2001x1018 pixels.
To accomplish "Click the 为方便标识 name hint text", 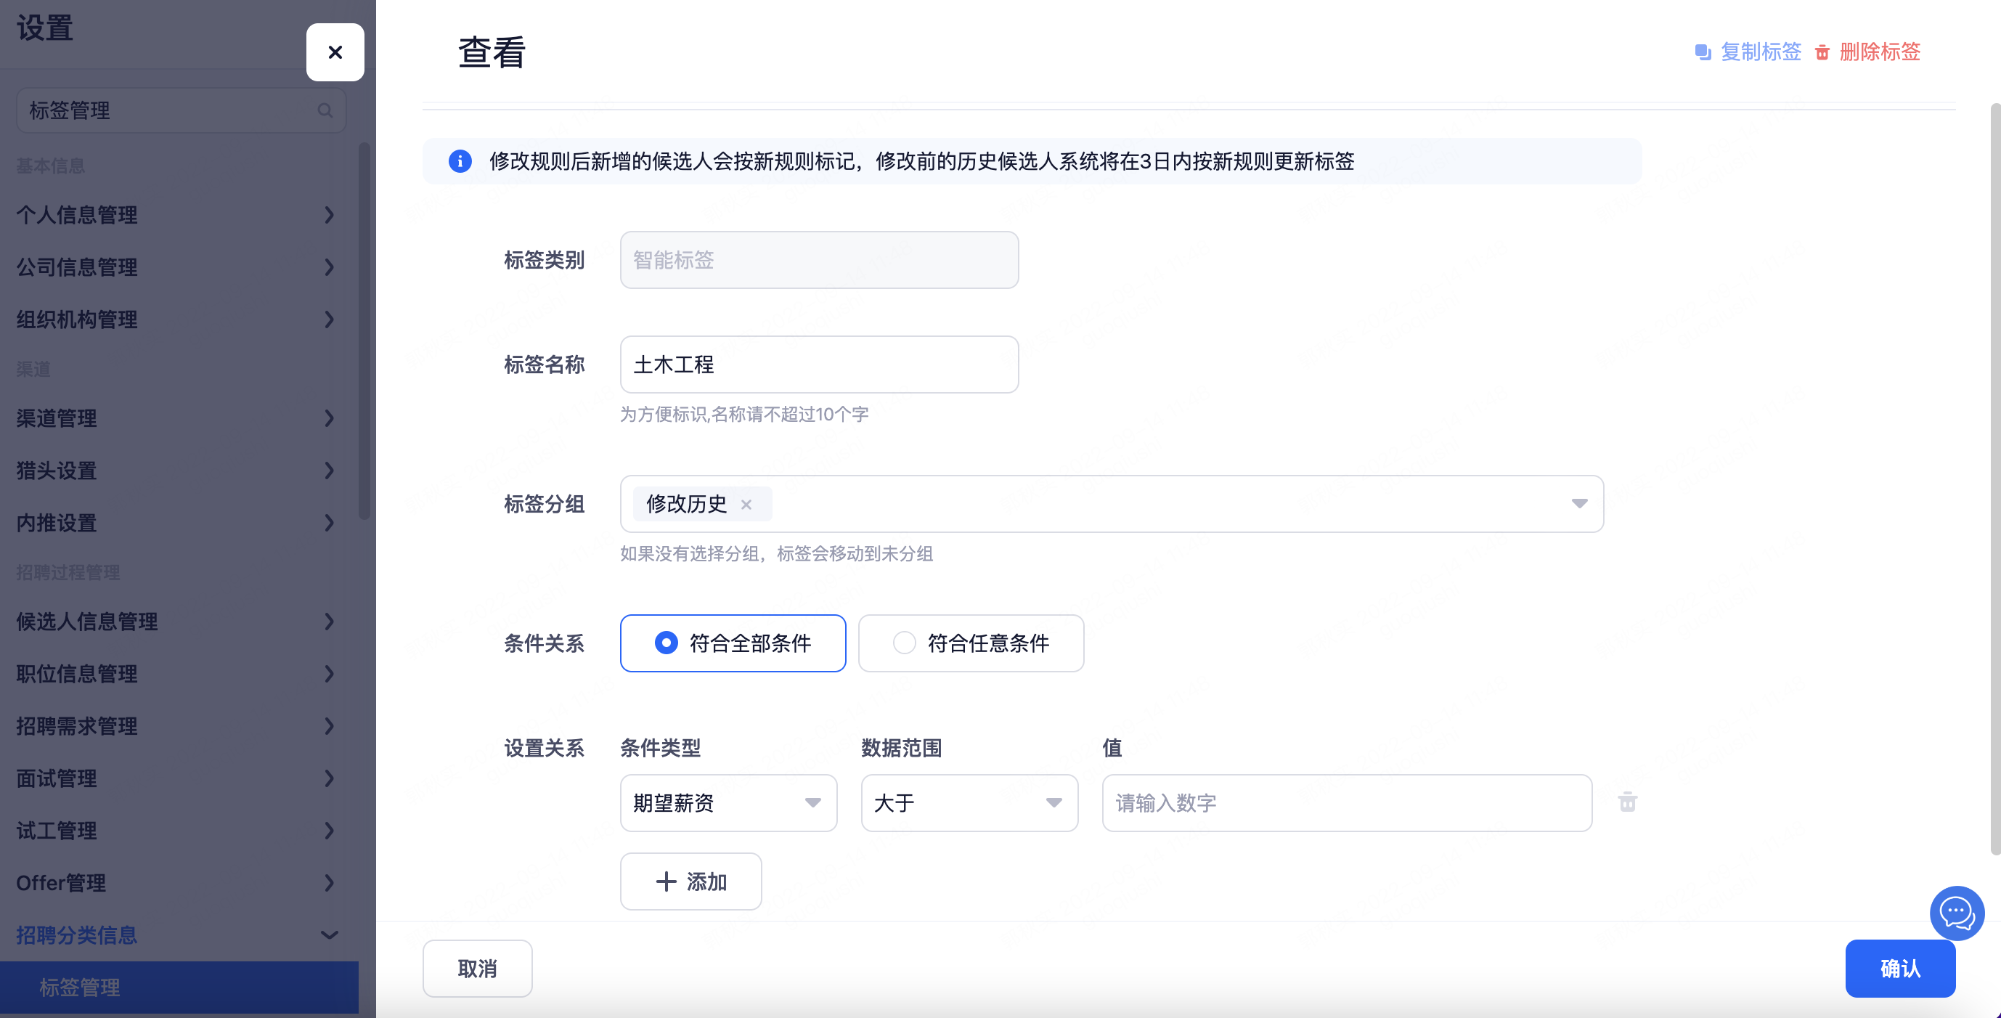I will 744,414.
